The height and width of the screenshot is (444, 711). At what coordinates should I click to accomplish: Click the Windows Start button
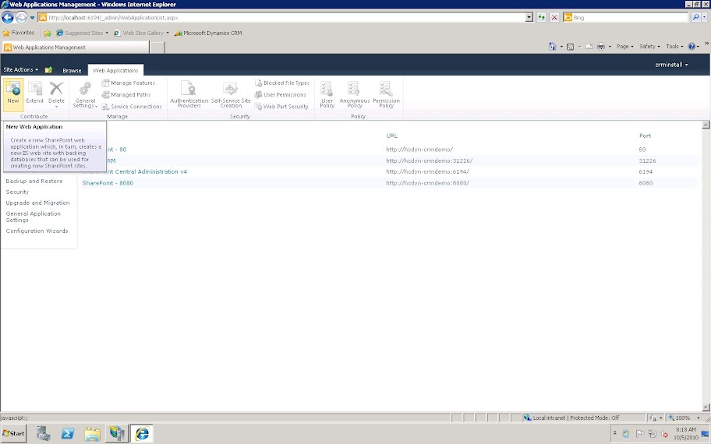[x=13, y=433]
